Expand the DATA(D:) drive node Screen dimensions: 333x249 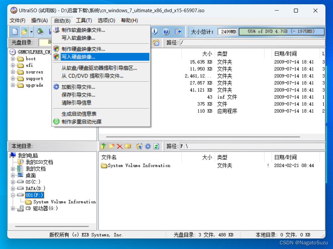pos(13,189)
